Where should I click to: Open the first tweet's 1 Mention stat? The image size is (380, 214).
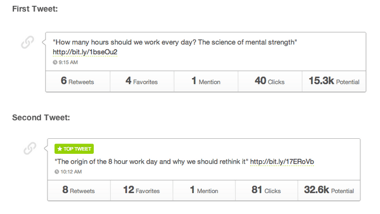click(206, 81)
